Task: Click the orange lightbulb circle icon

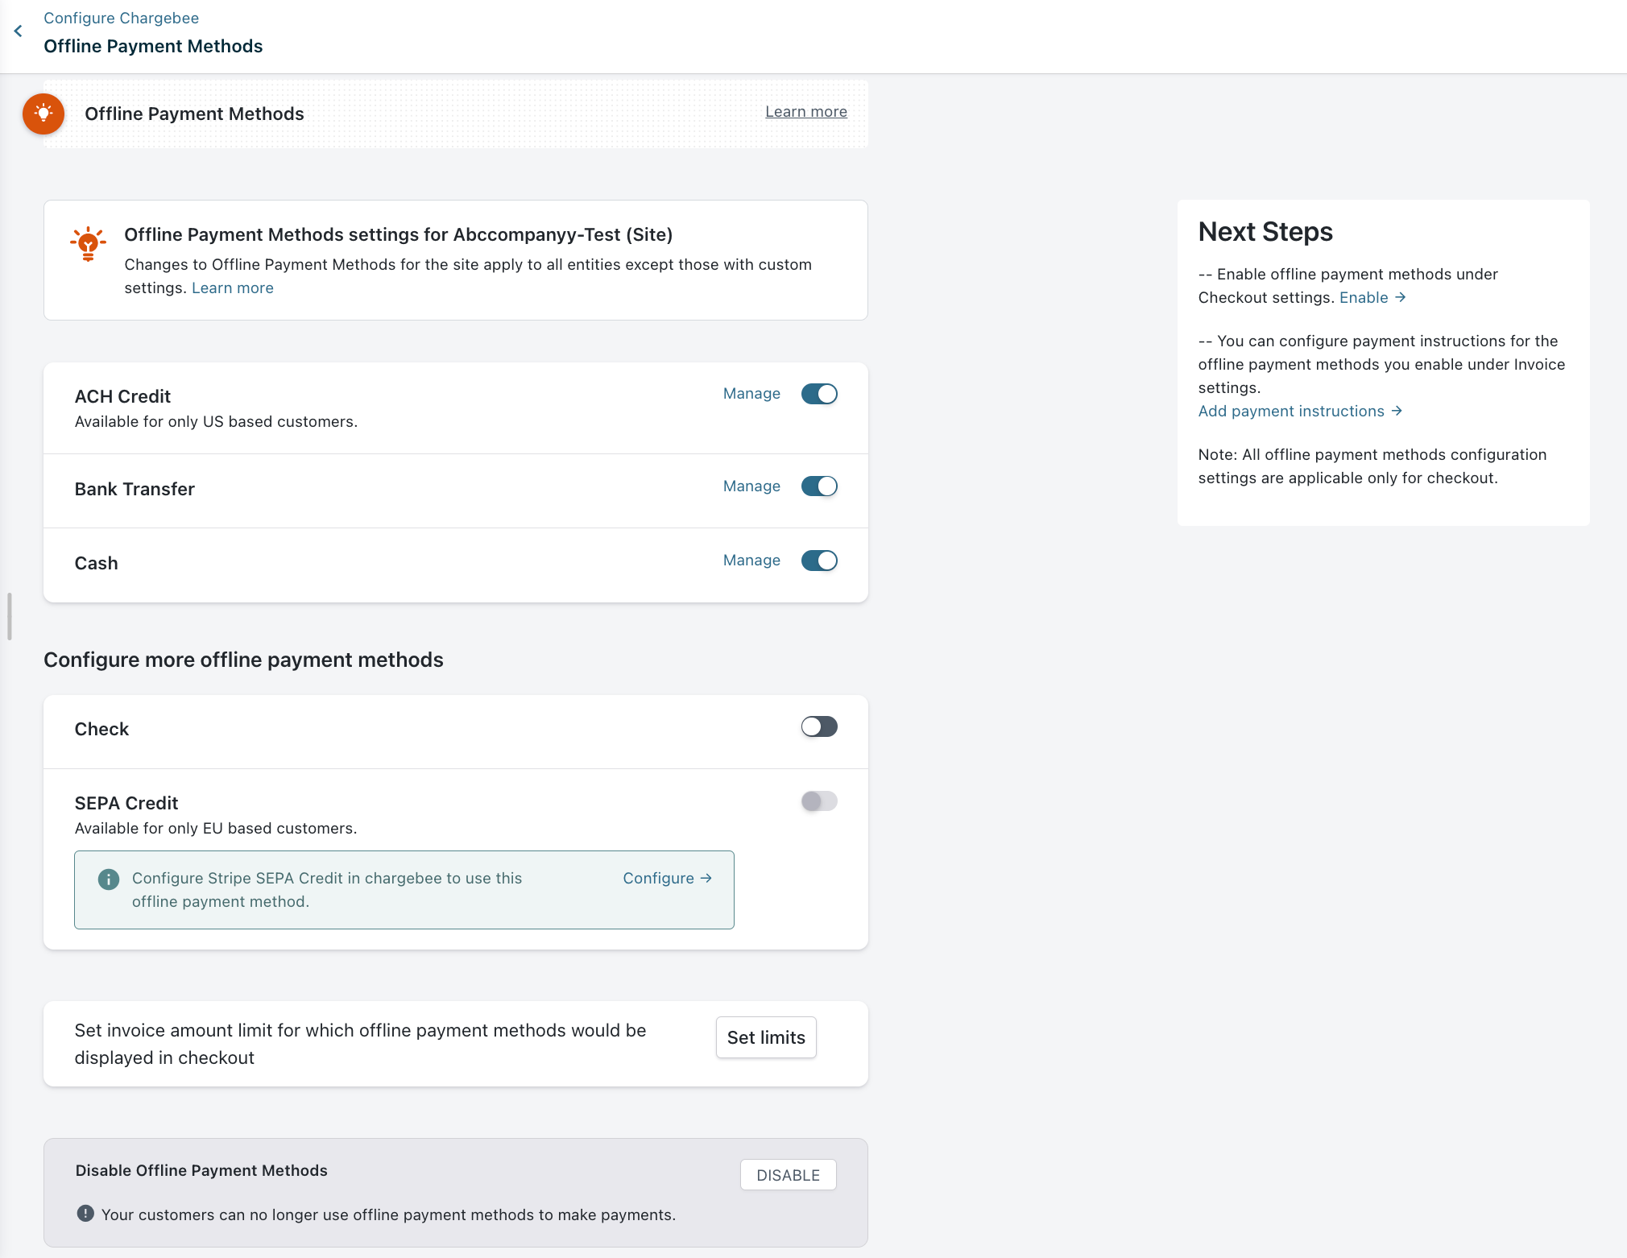Action: point(43,114)
